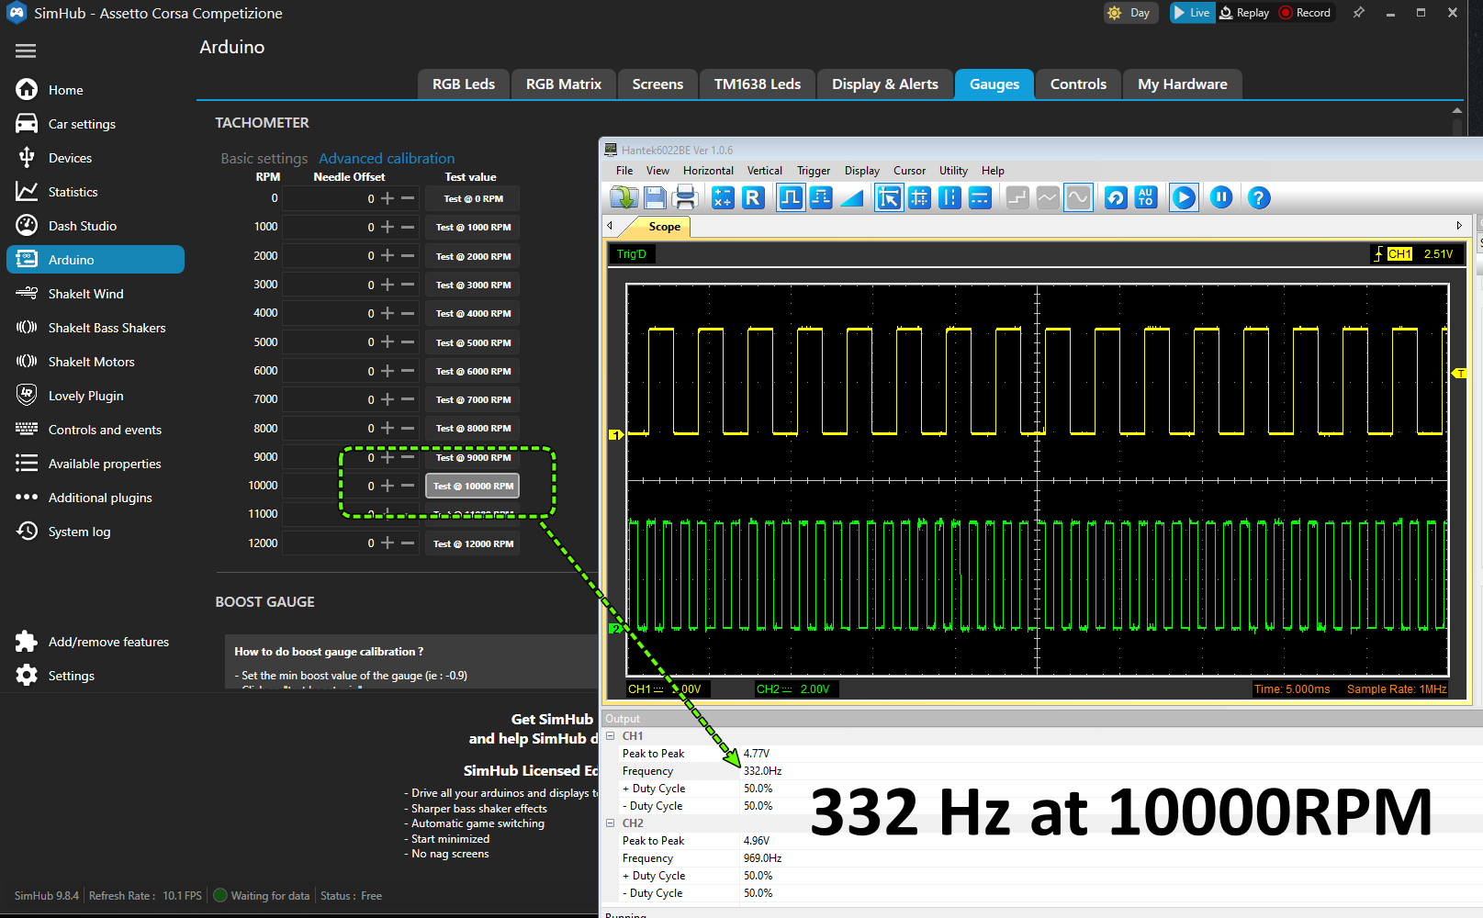Click SimHub page scrollbar up arrow
The image size is (1483, 918).
coord(1456,111)
